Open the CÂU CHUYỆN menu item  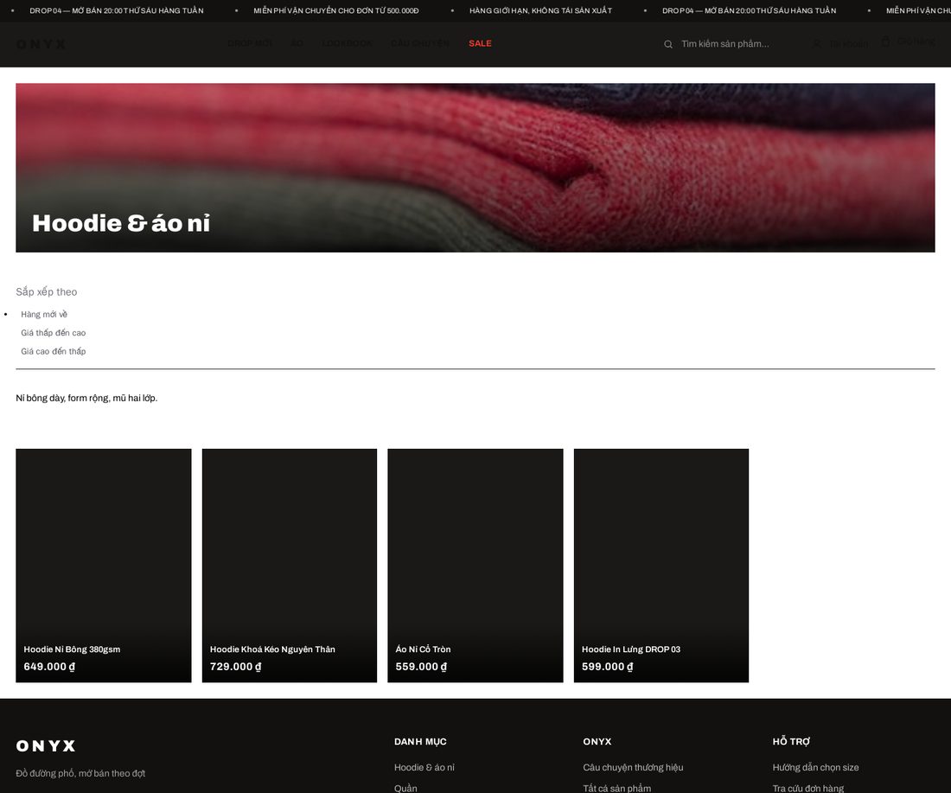pos(420,44)
